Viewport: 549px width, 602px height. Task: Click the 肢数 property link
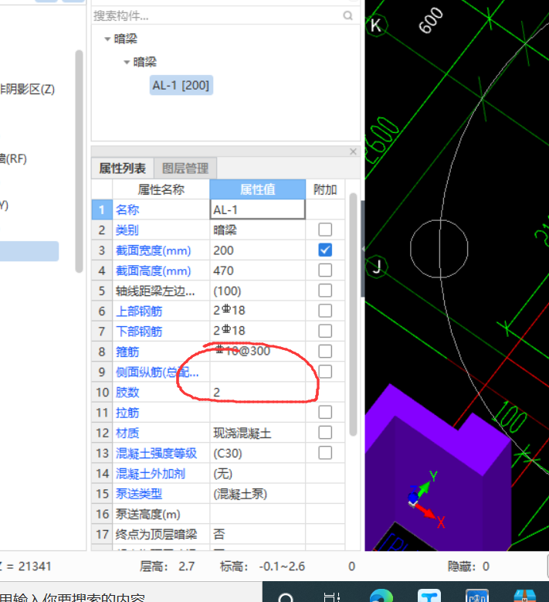(x=127, y=393)
